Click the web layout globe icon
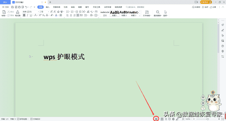Viewport: 226px width, 121px height. coord(173,119)
